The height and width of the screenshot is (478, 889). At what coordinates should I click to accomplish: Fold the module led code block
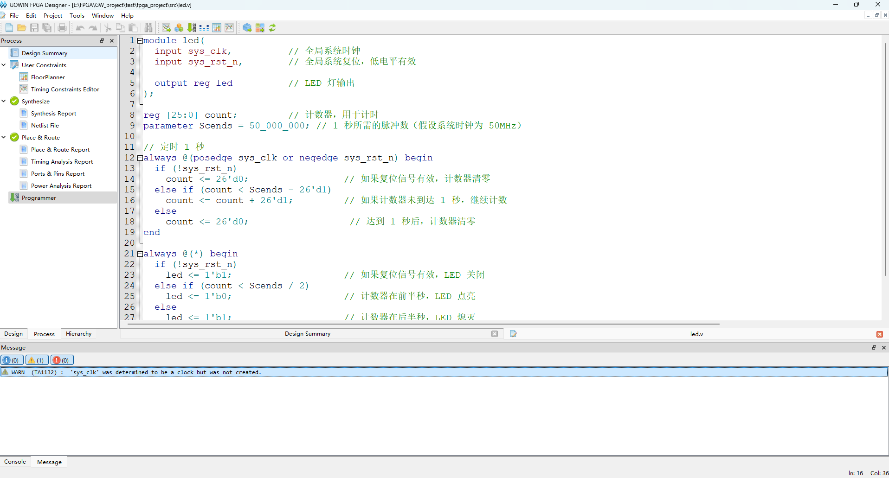coord(140,41)
